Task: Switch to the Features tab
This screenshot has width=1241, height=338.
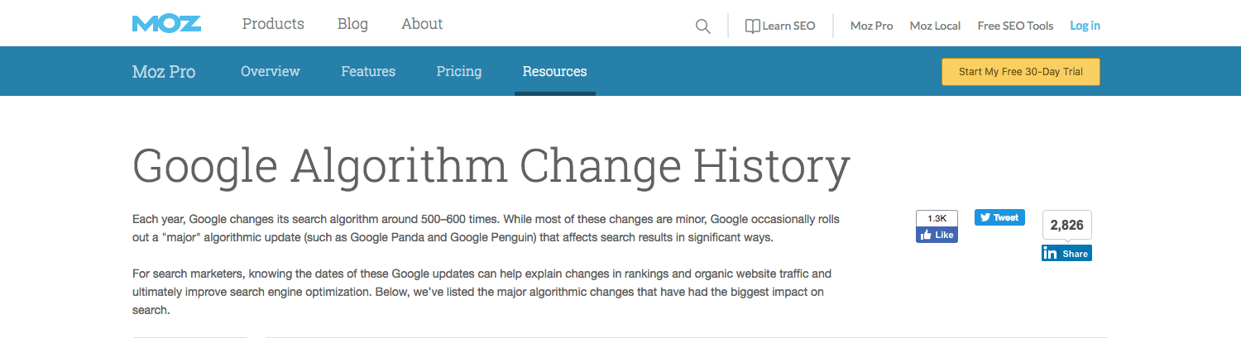Action: [x=368, y=71]
